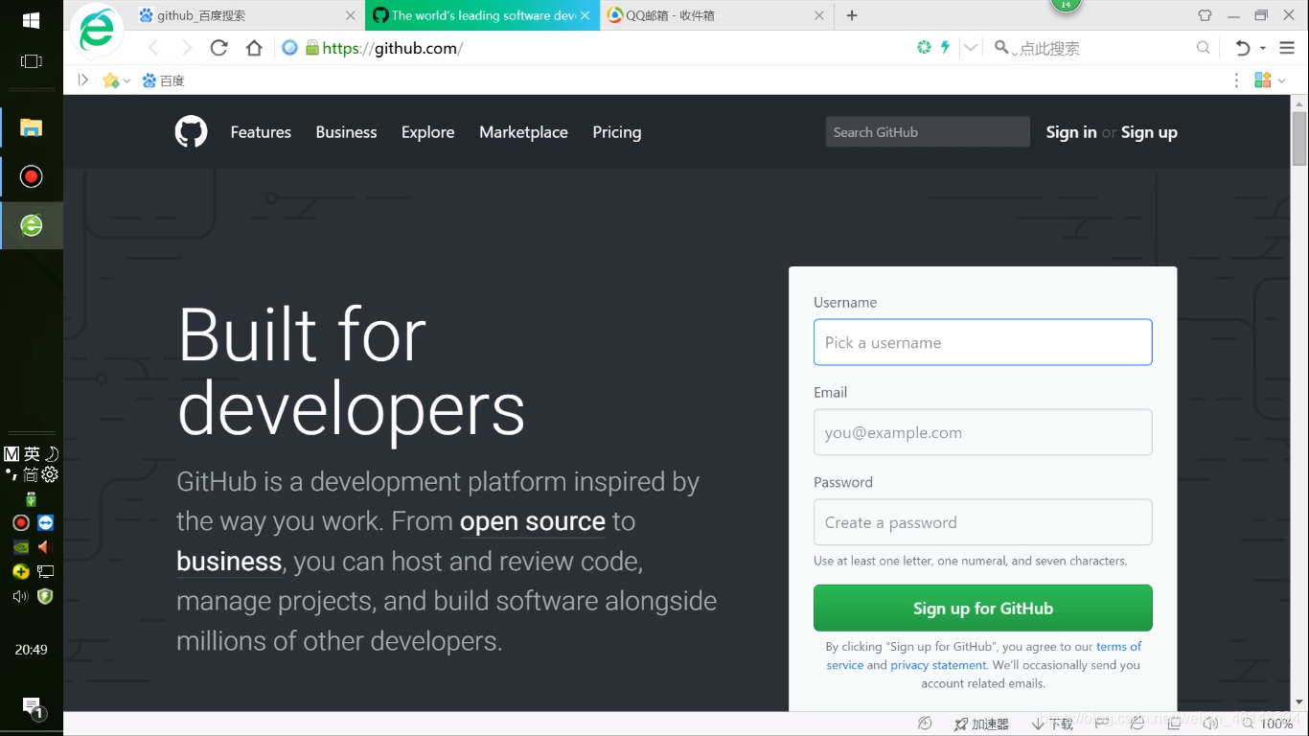Click the green padlock security icon
The height and width of the screenshot is (736, 1309).
pos(312,48)
